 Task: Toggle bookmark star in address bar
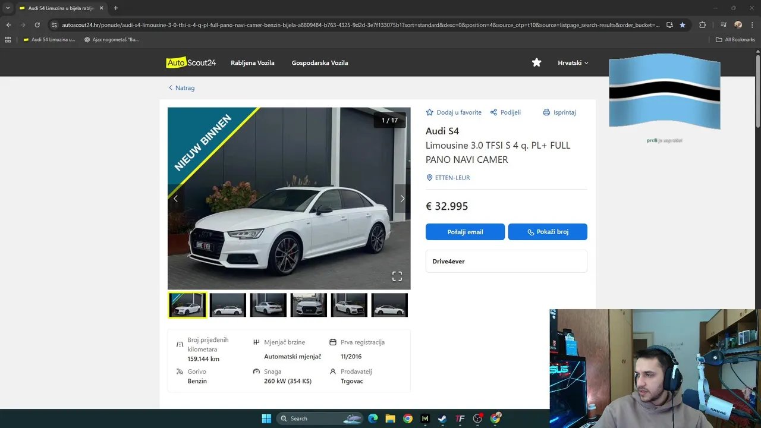point(683,25)
